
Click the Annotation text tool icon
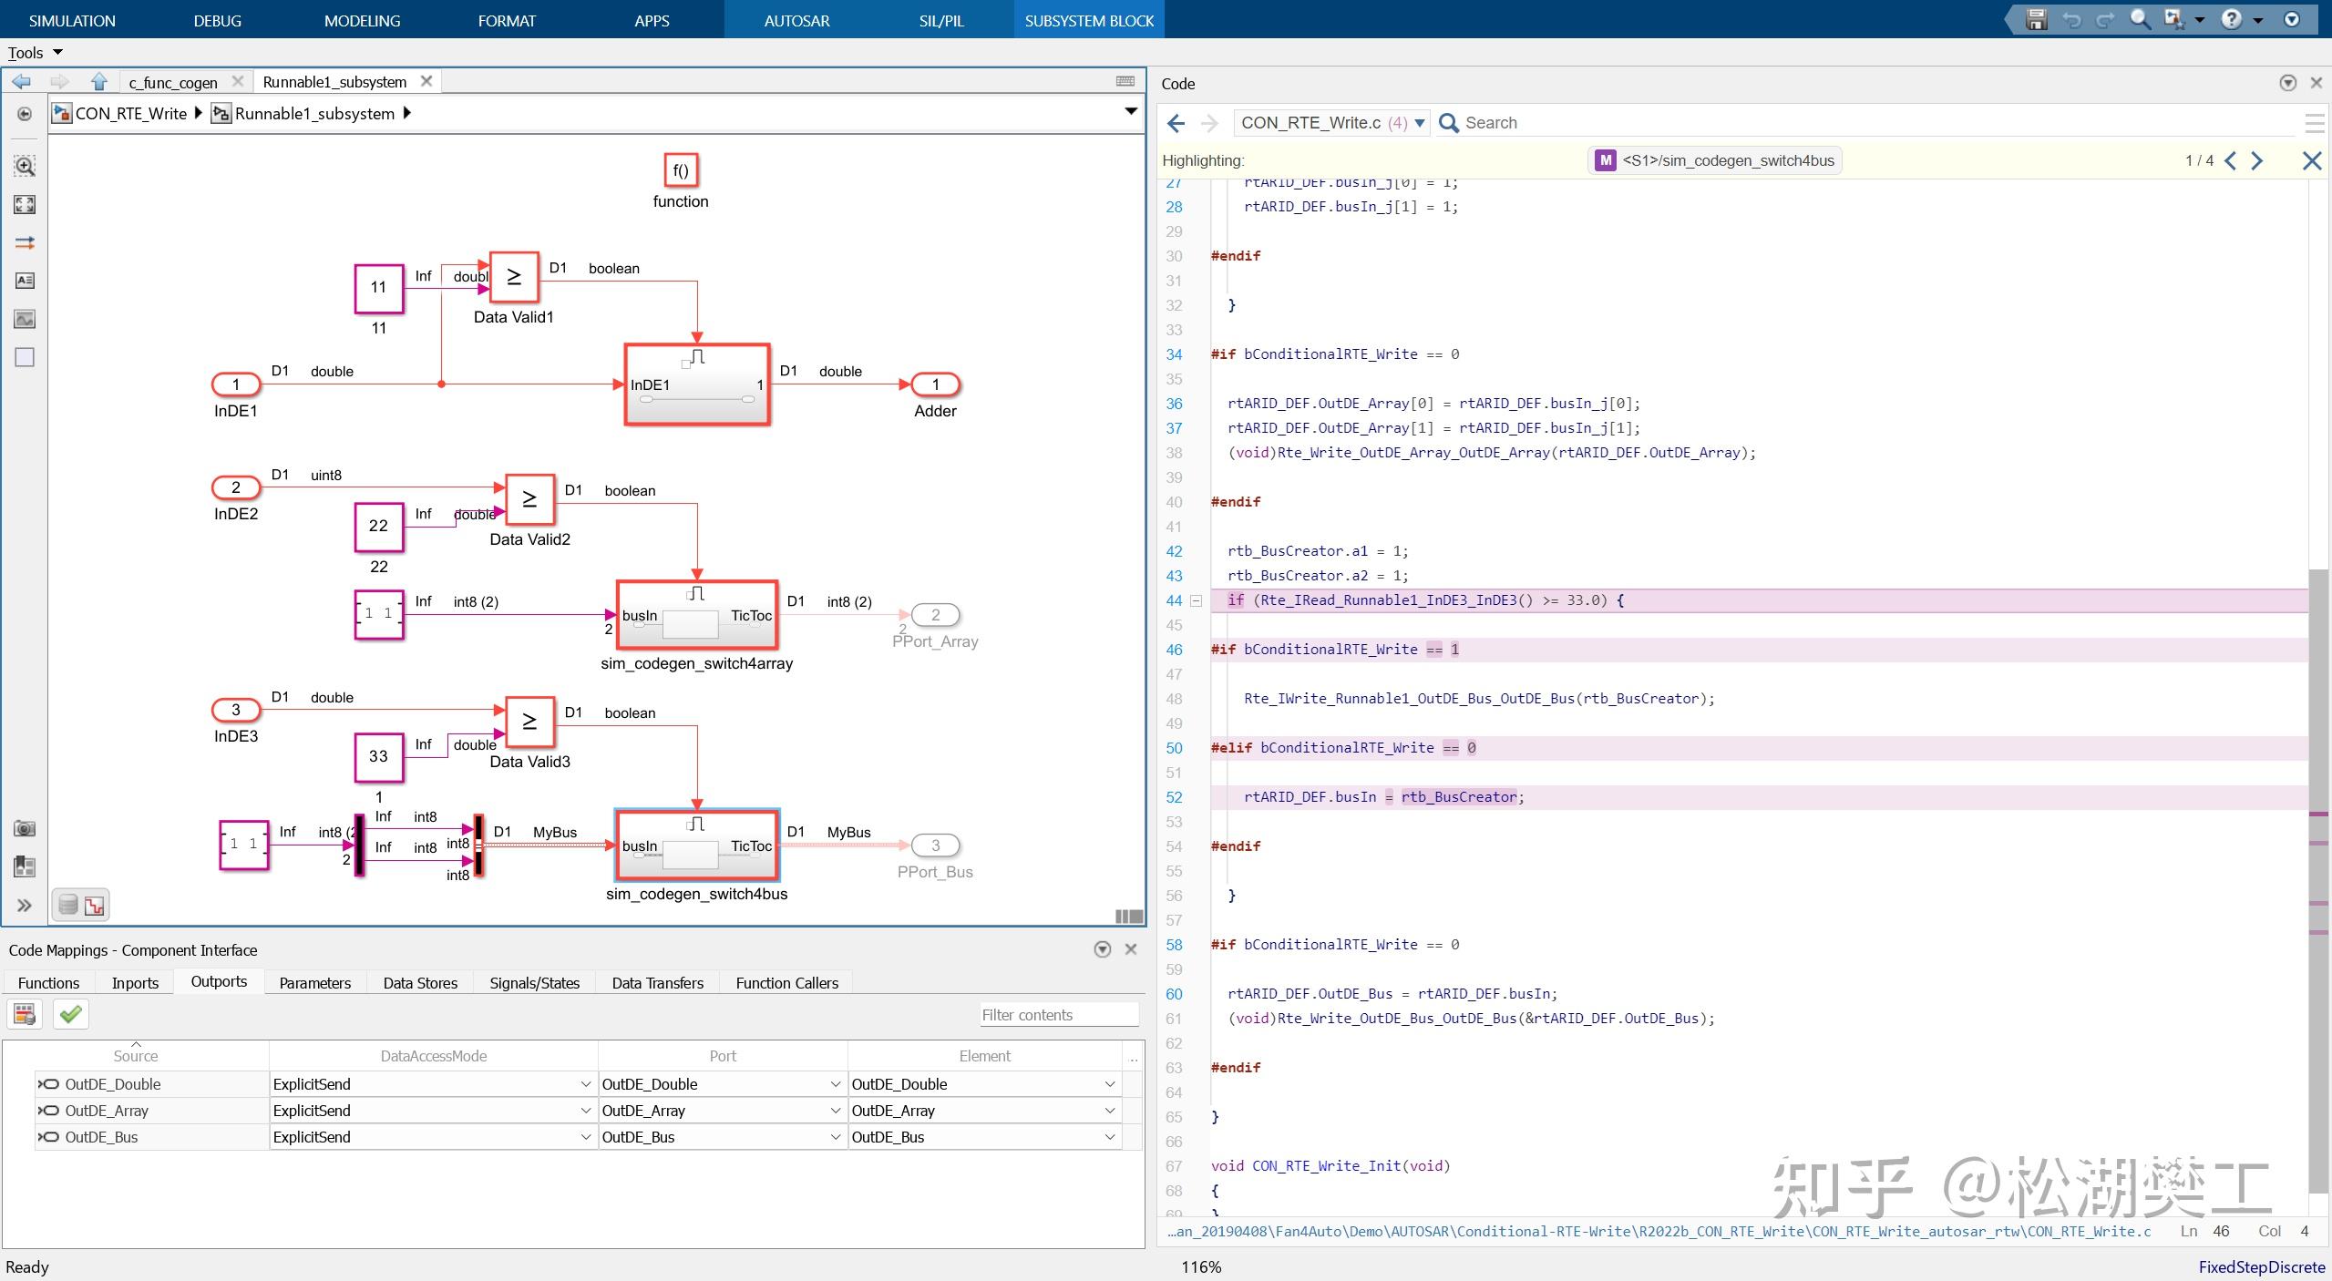click(x=25, y=281)
